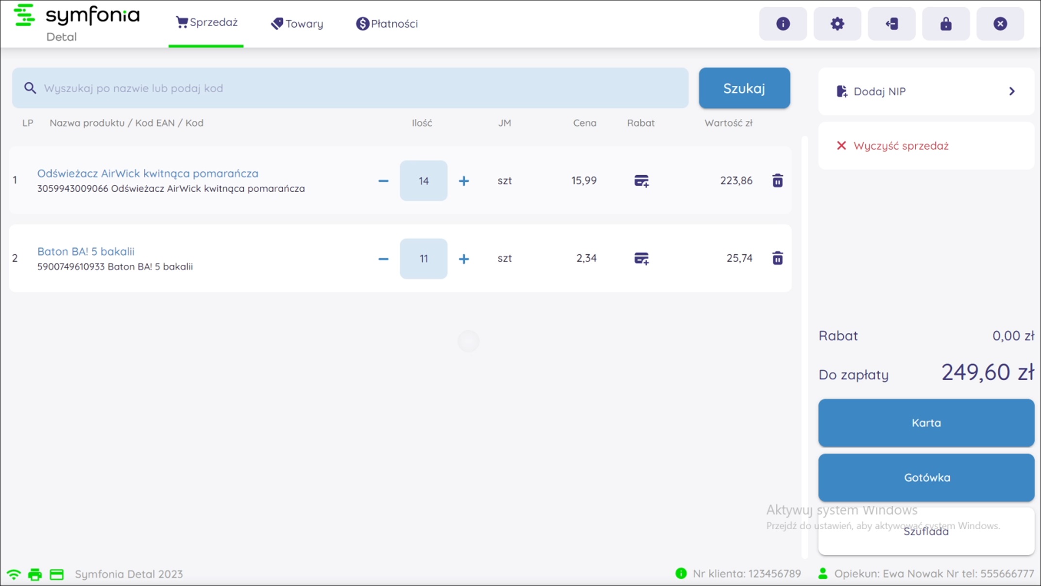Increase AirWick quantity with plus
This screenshot has width=1041, height=586.
[464, 181]
